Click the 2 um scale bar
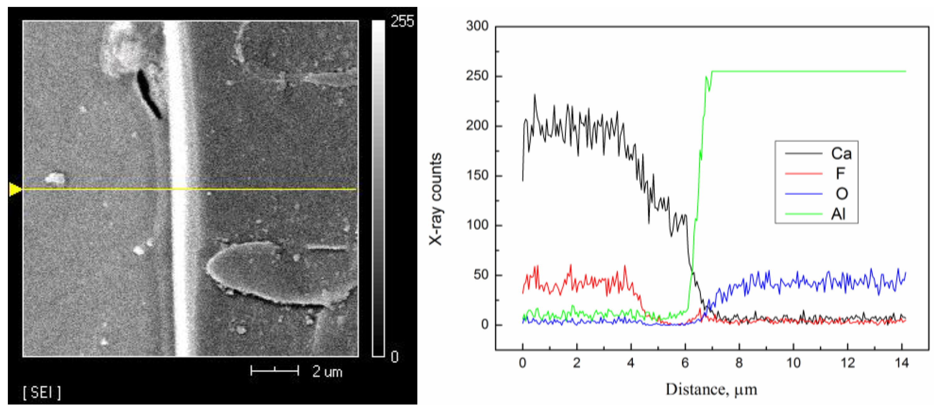This screenshot has width=934, height=413. point(274,371)
